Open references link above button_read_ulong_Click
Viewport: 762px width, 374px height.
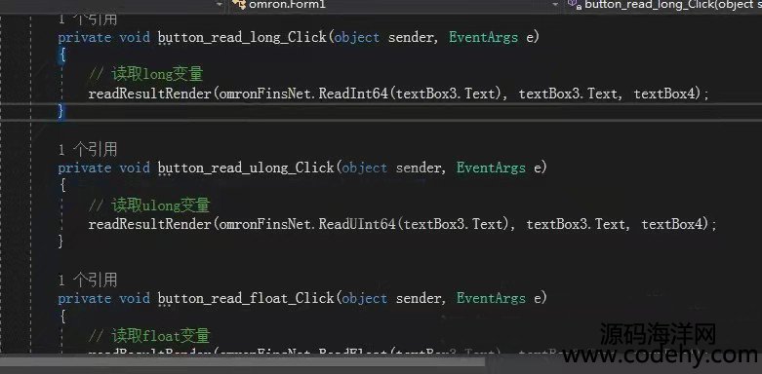88,149
